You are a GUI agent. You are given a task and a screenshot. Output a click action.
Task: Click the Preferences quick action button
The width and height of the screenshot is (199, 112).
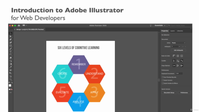[184, 93]
